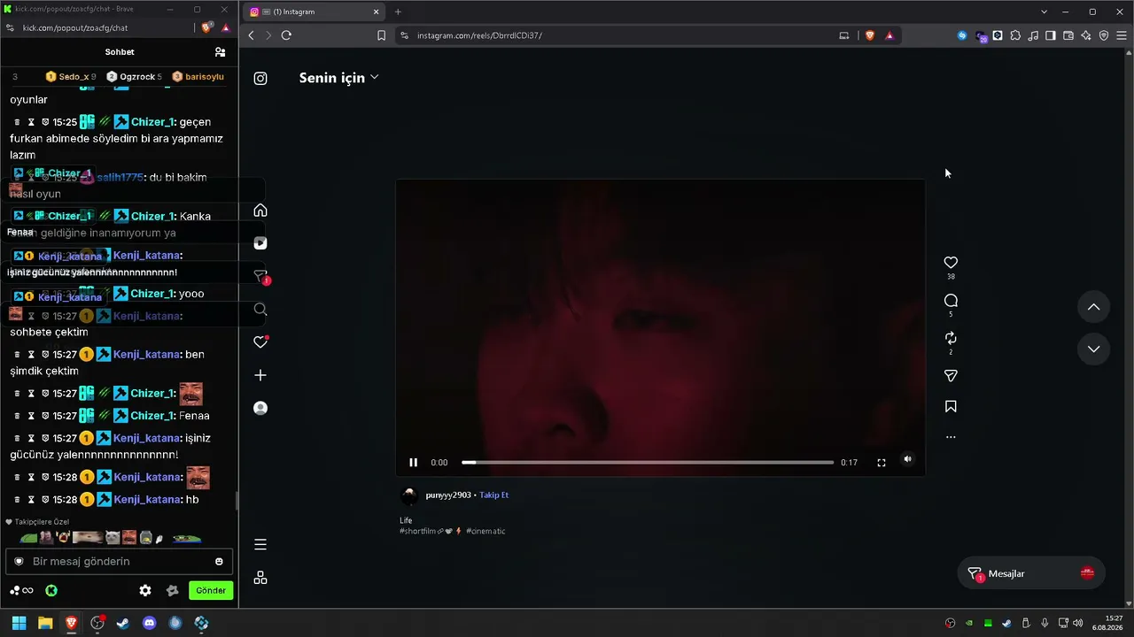Go to Instagram Home in the sidebar
This screenshot has height=637, width=1134.
click(260, 211)
